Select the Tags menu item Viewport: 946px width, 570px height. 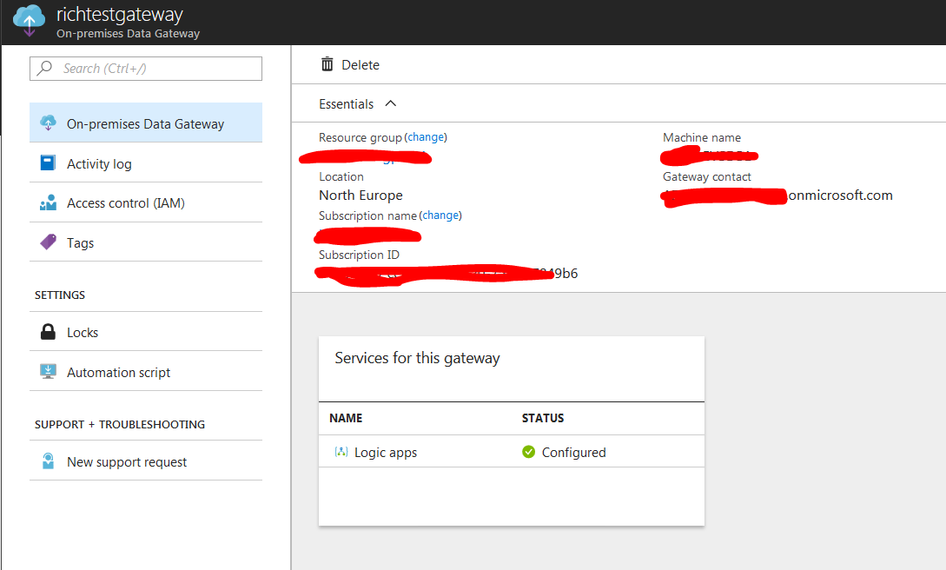(x=146, y=242)
